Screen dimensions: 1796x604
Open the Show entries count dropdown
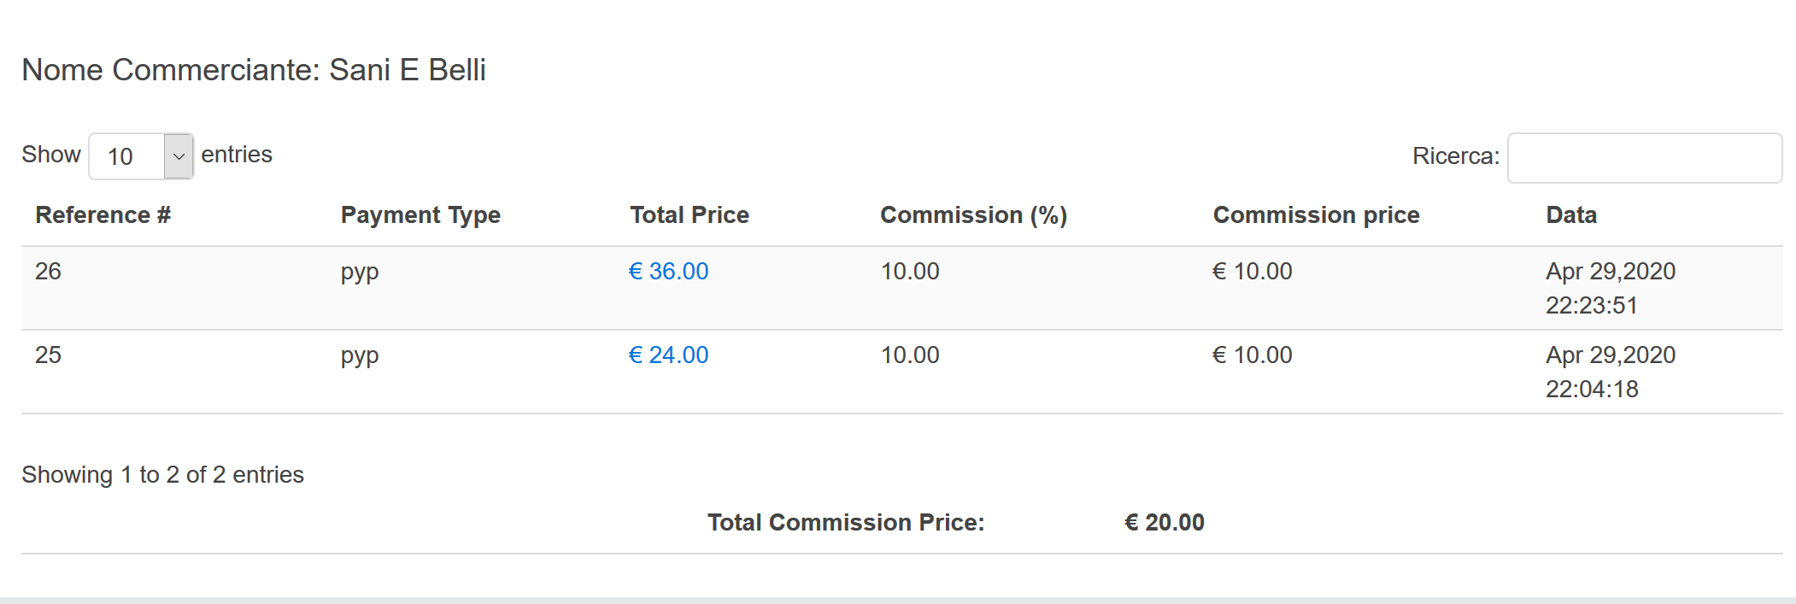point(141,156)
